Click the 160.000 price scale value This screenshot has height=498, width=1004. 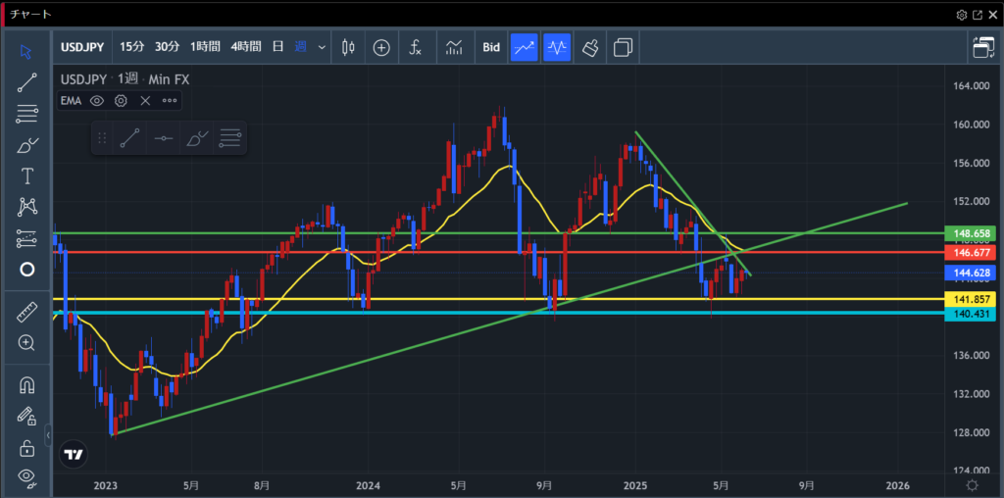[x=974, y=124]
